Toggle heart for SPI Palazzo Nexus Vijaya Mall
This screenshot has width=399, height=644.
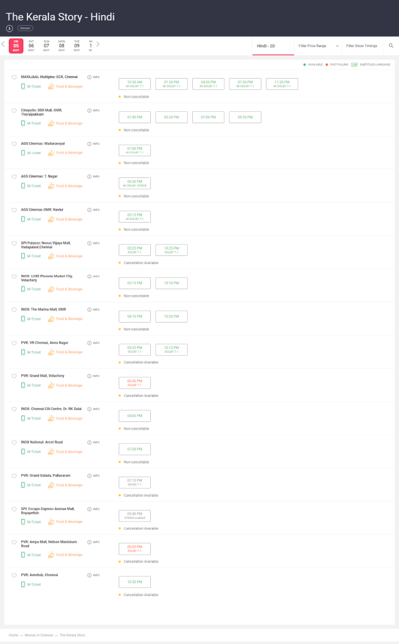coord(14,243)
